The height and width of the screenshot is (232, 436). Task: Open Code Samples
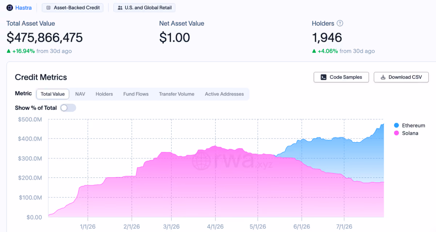341,77
